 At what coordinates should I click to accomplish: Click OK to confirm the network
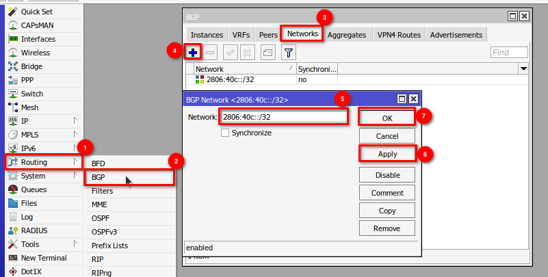coord(387,118)
